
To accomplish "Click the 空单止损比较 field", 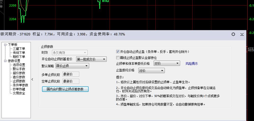I will point(71,81).
